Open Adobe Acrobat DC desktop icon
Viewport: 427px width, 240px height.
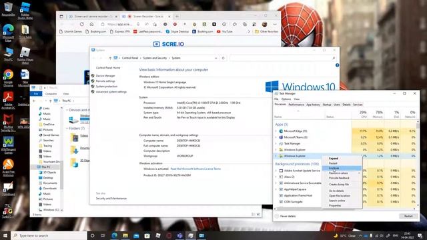(8, 101)
